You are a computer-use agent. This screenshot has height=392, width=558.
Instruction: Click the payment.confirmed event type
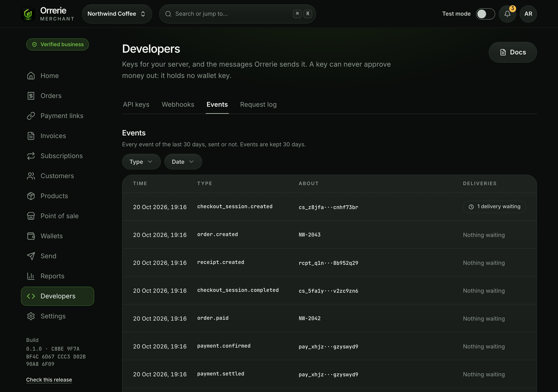pos(224,346)
